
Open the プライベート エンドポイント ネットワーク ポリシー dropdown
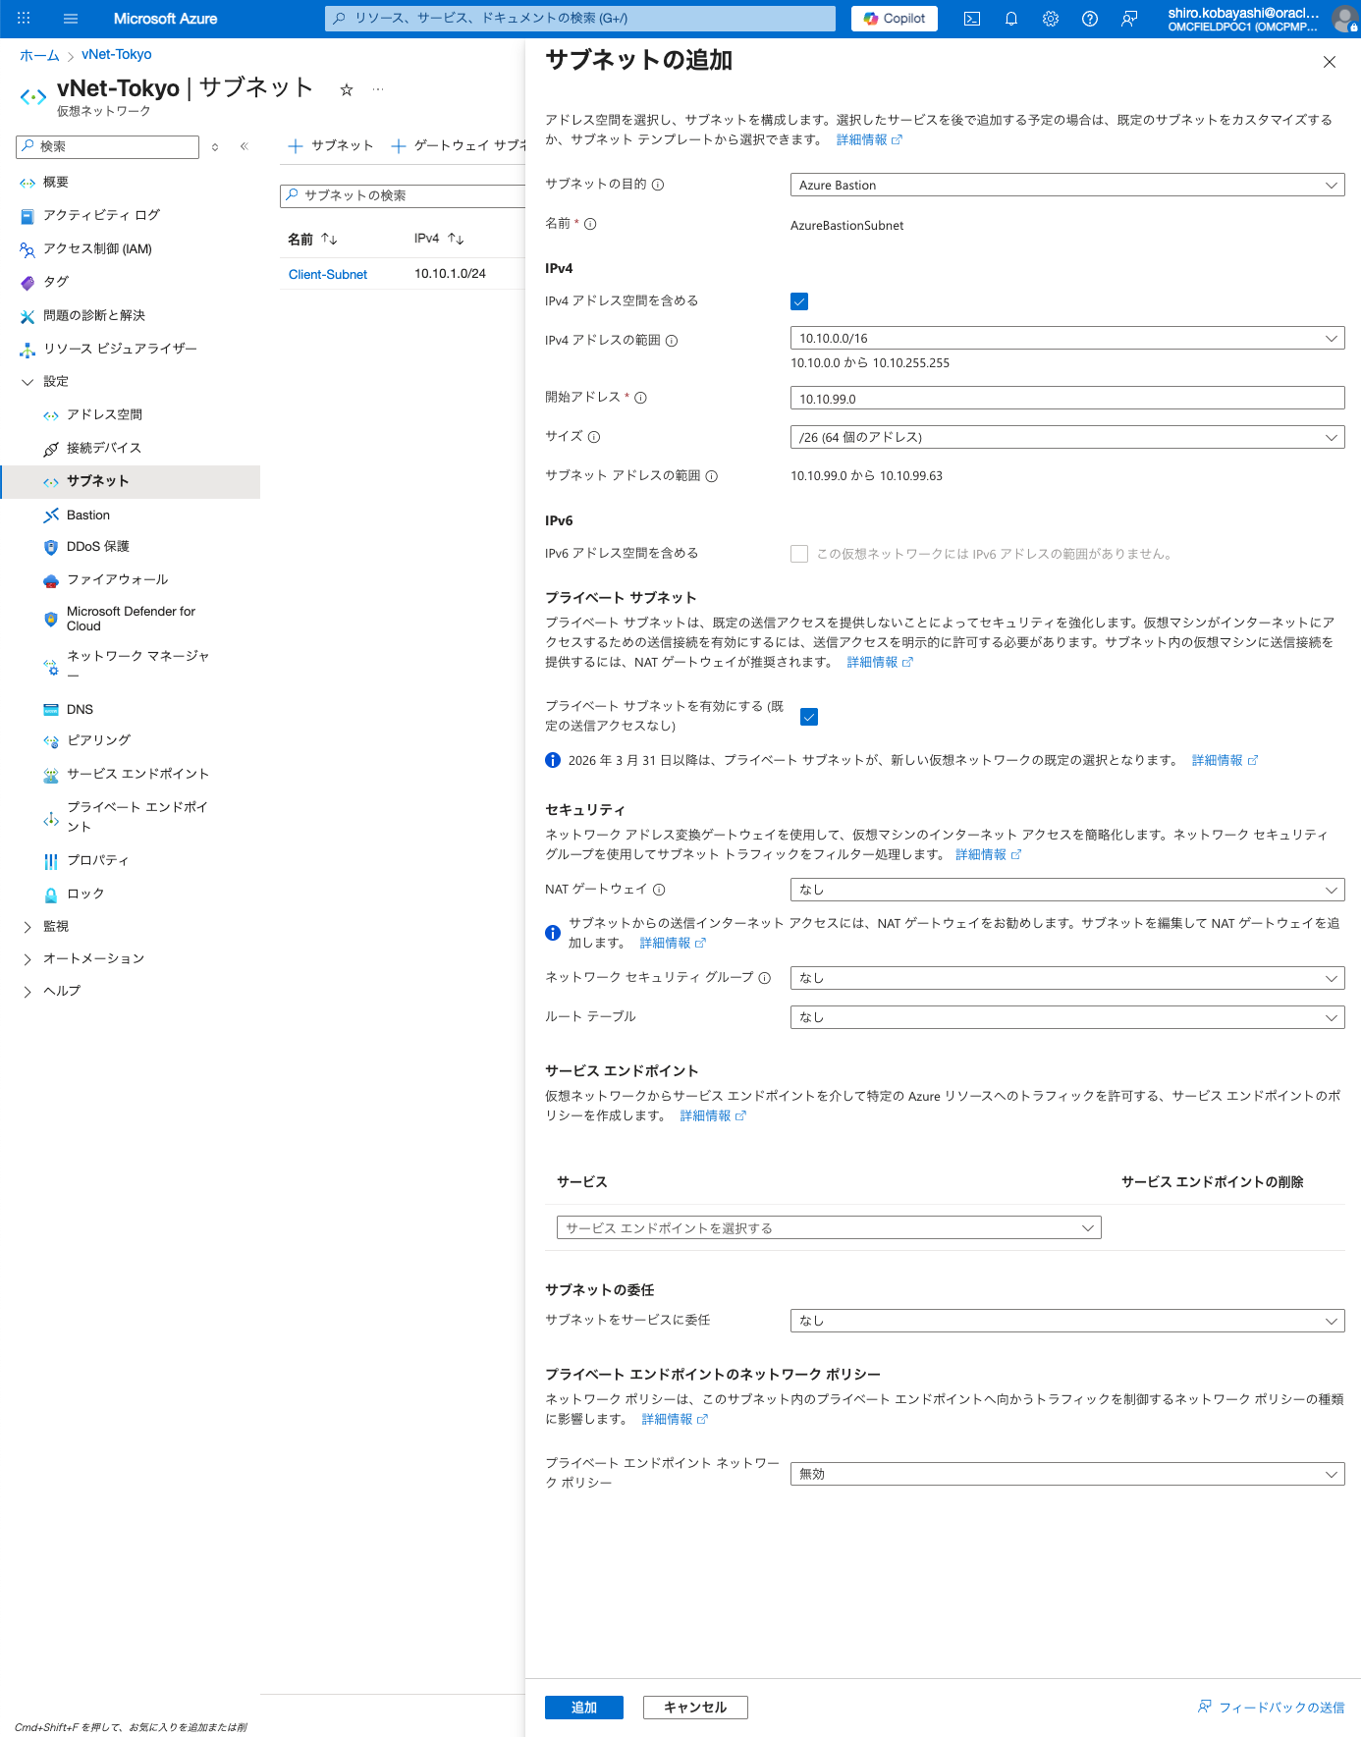point(1067,1474)
